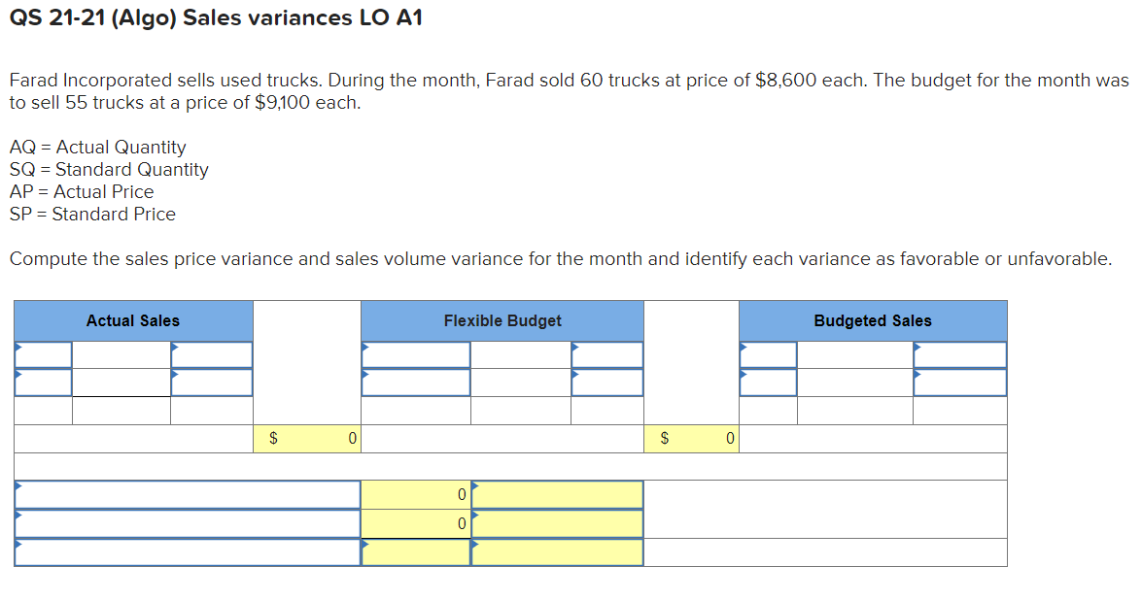Open the AP dropdown in the Actual Sales column
The width and height of the screenshot is (1142, 600).
pos(210,354)
